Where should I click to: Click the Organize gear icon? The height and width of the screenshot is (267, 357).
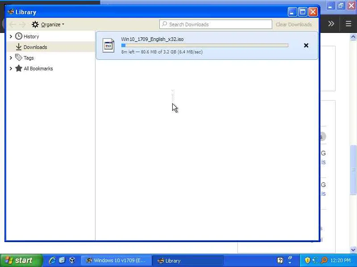click(x=35, y=24)
